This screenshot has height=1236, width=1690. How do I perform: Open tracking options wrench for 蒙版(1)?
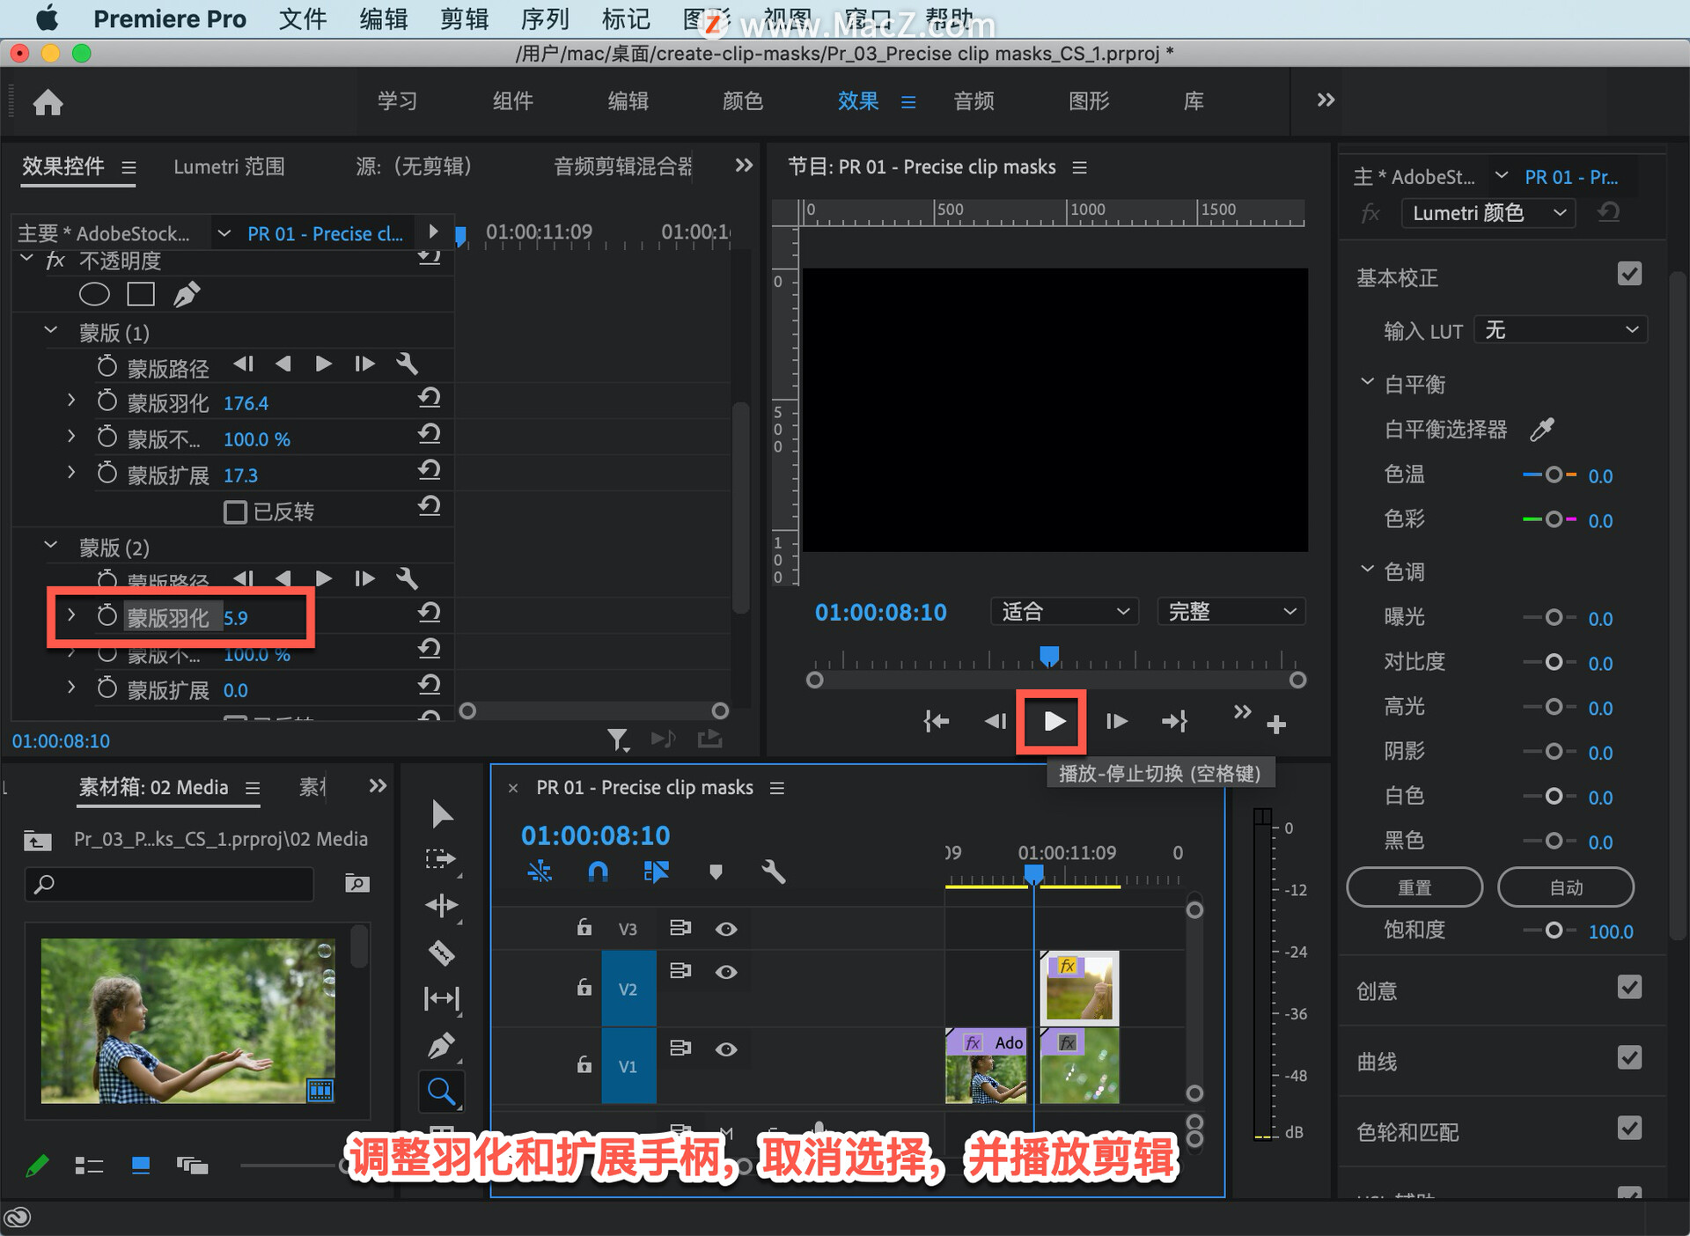[407, 364]
